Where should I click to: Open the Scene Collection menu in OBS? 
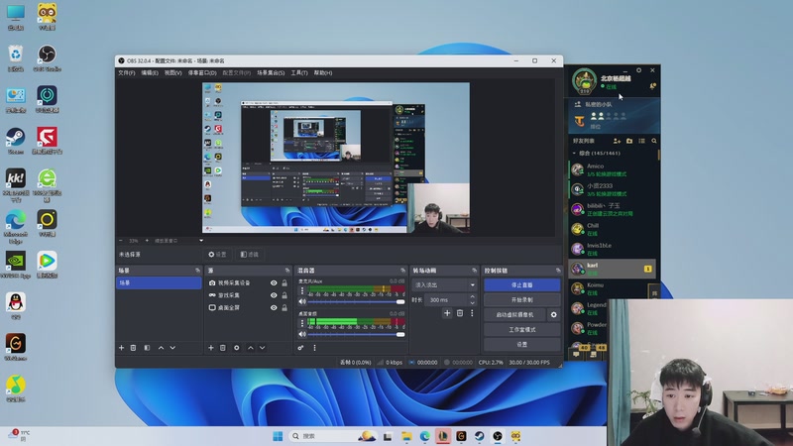click(x=271, y=72)
